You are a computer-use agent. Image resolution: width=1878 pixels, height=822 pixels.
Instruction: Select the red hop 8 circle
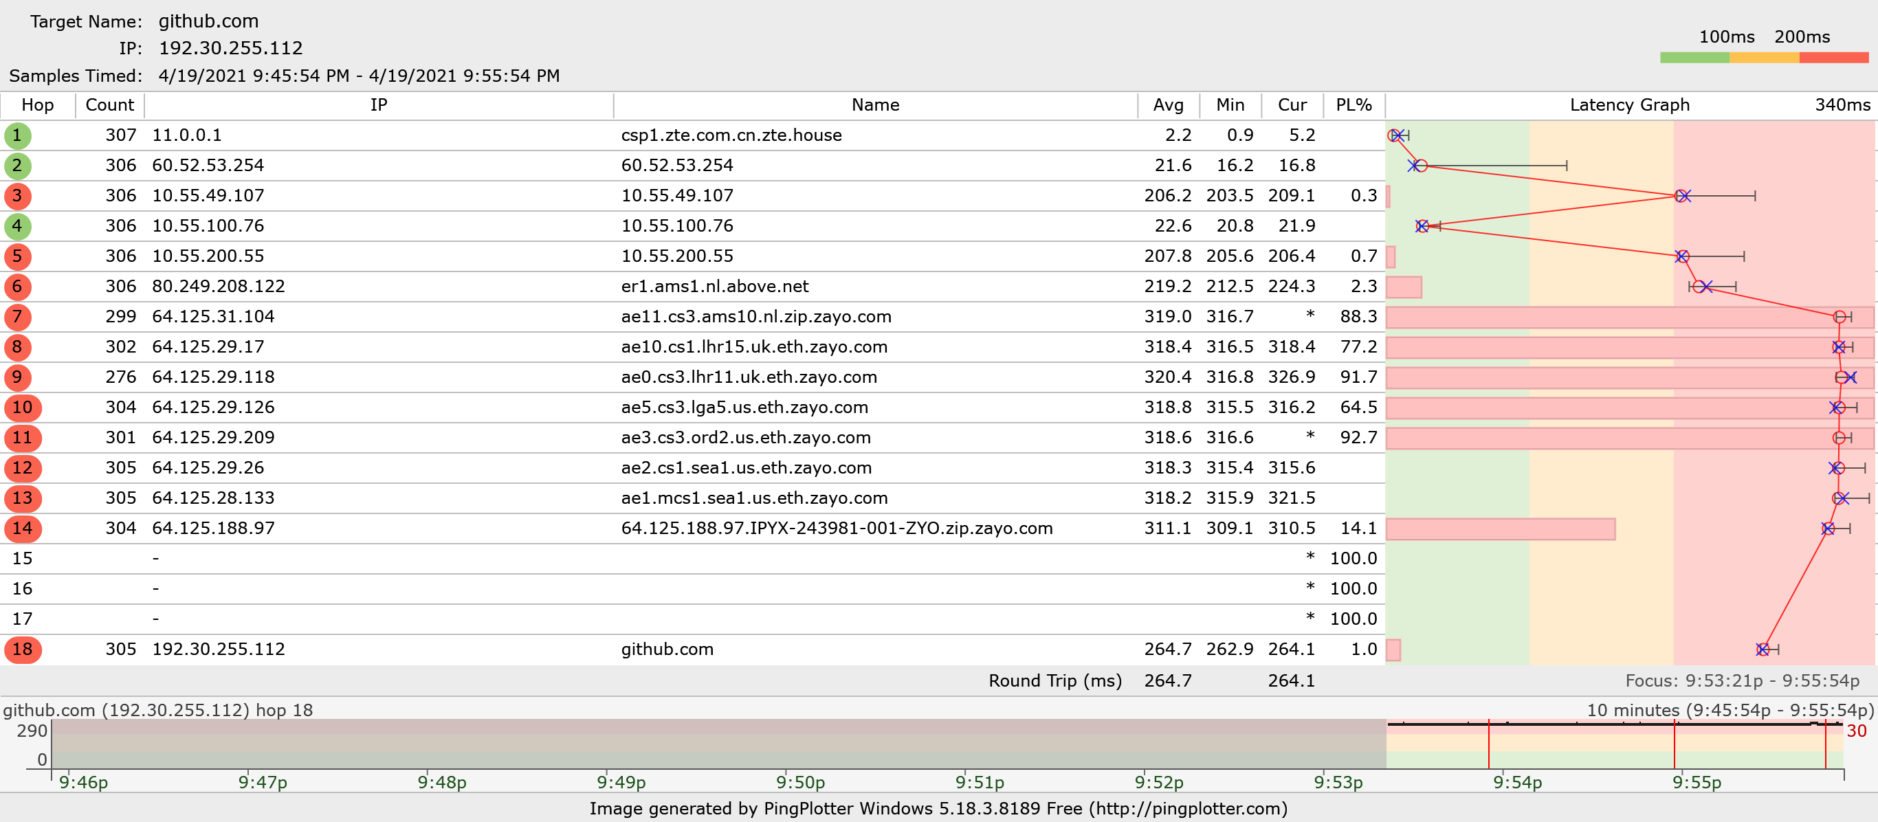coord(17,348)
